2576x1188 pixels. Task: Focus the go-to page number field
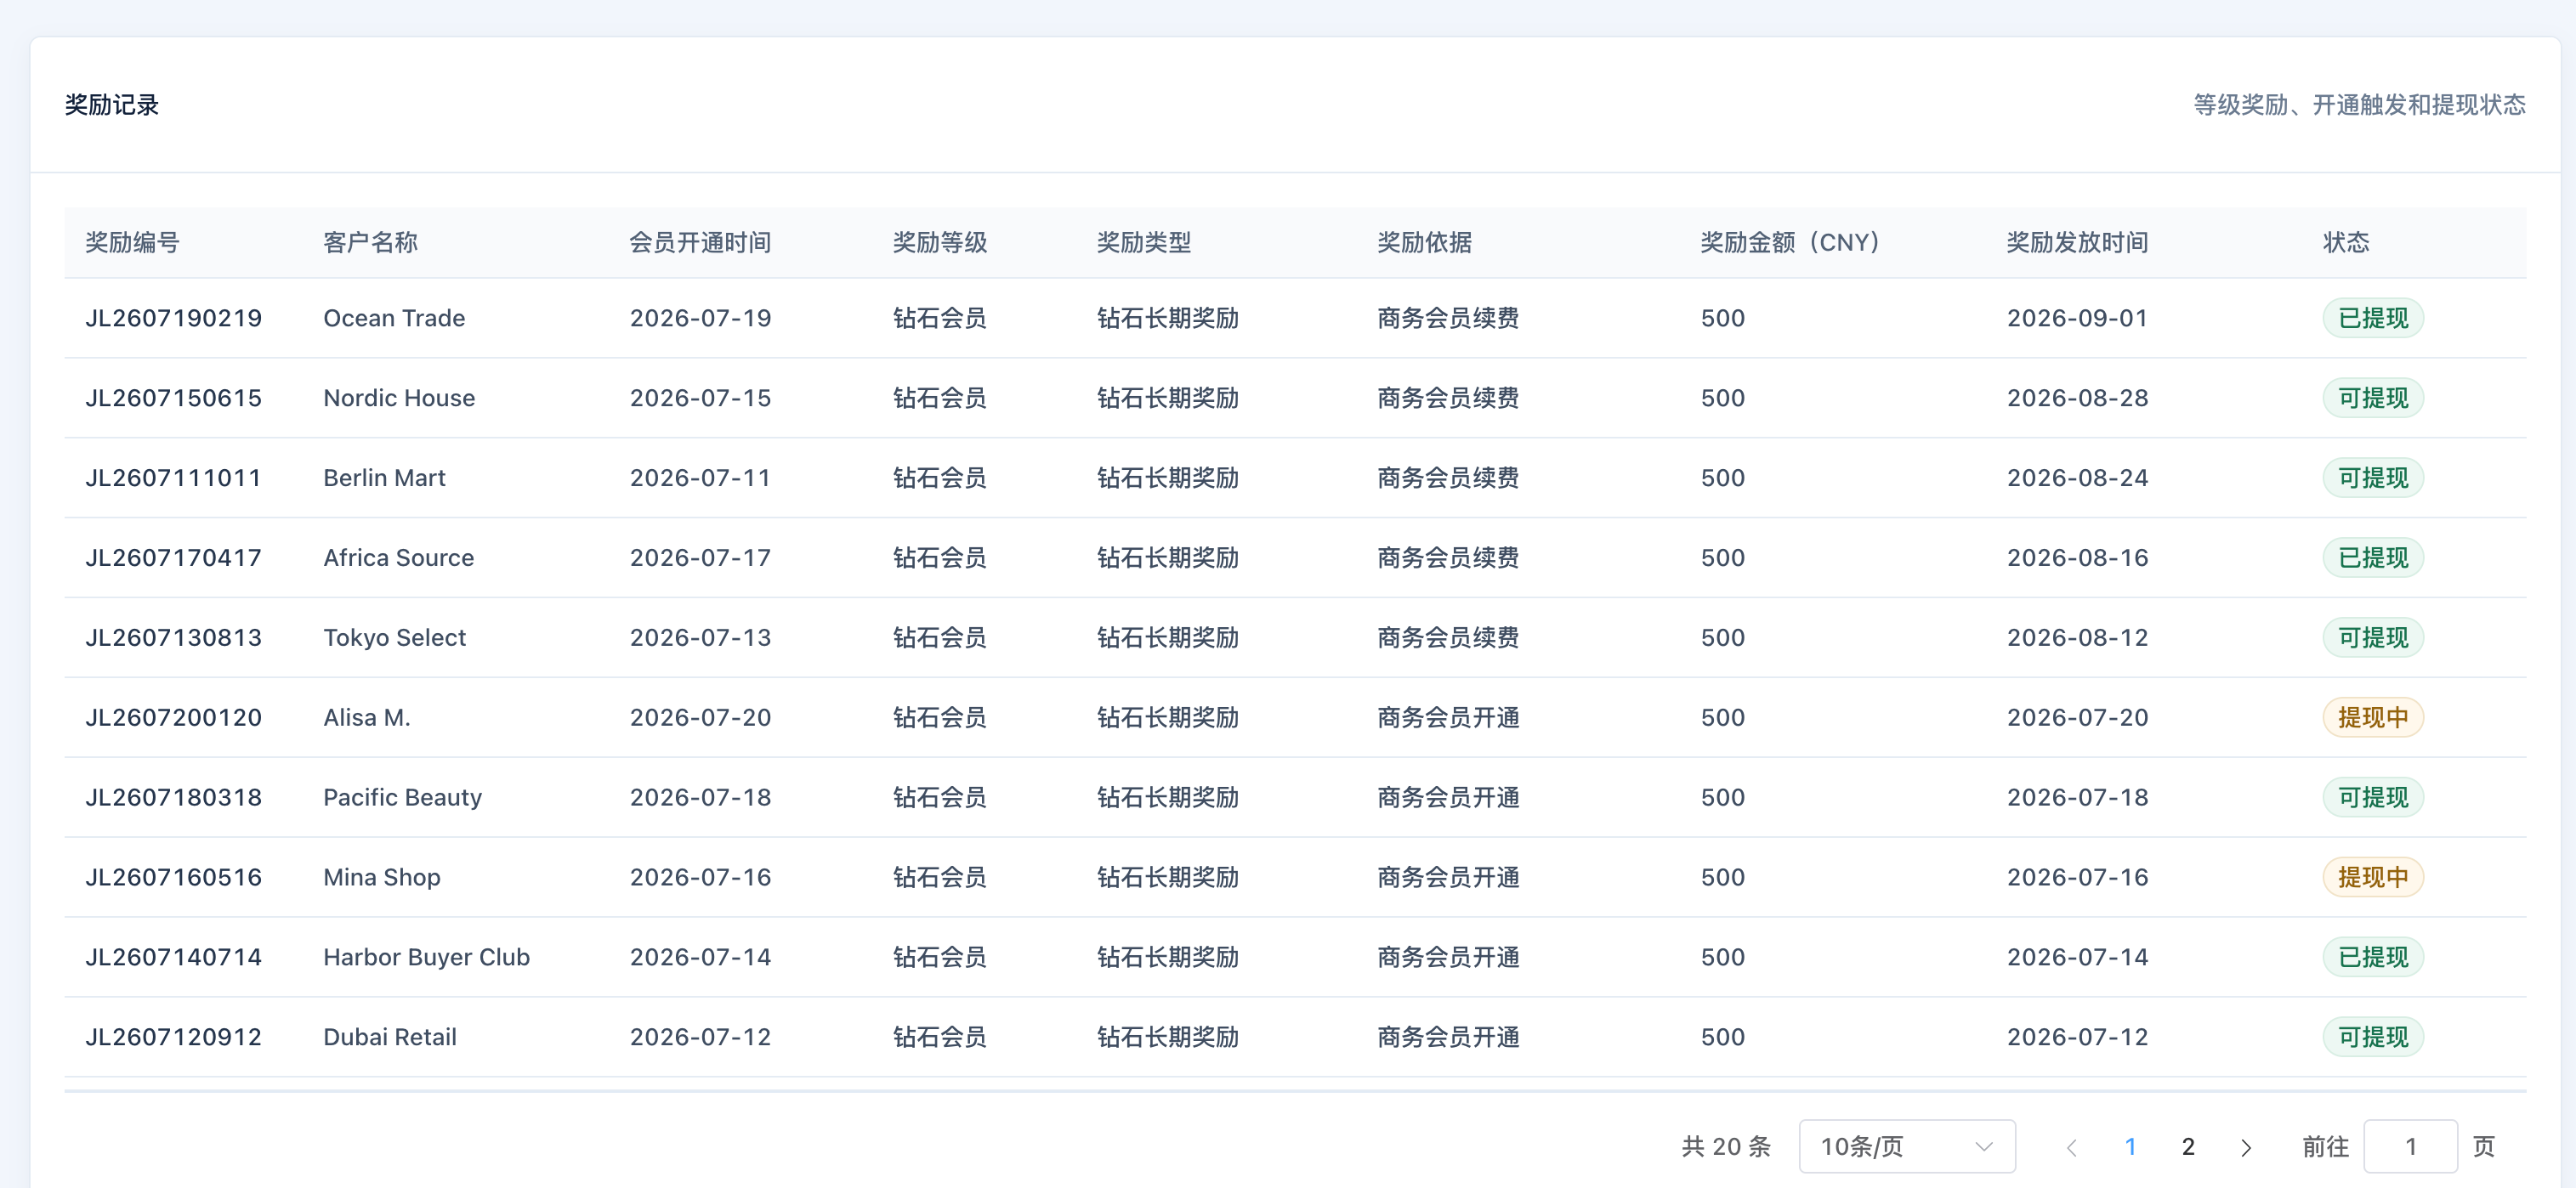point(2410,1146)
